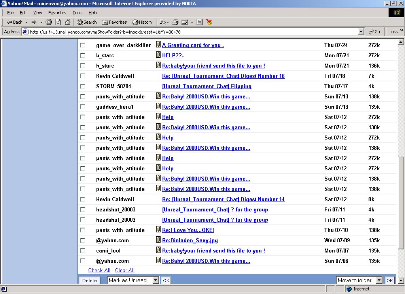Image resolution: width=405 pixels, height=294 pixels.
Task: Open the File menu
Action: (x=10, y=13)
